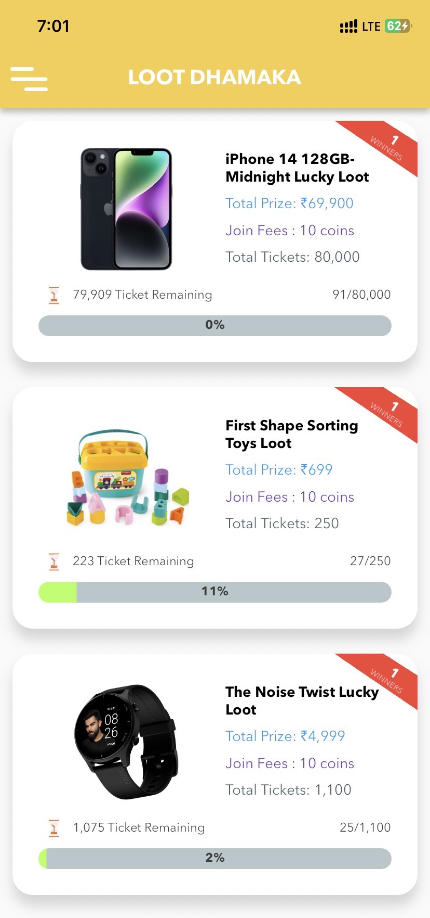
Task: Open the hamburger menu
Action: (29, 79)
